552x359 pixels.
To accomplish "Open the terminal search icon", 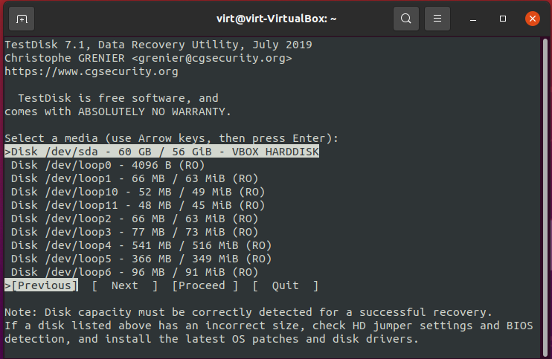I will pos(406,19).
